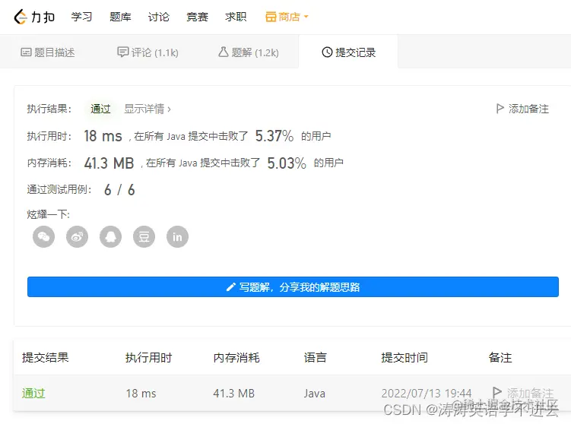
Task: Open the 求职 menu
Action: point(236,17)
